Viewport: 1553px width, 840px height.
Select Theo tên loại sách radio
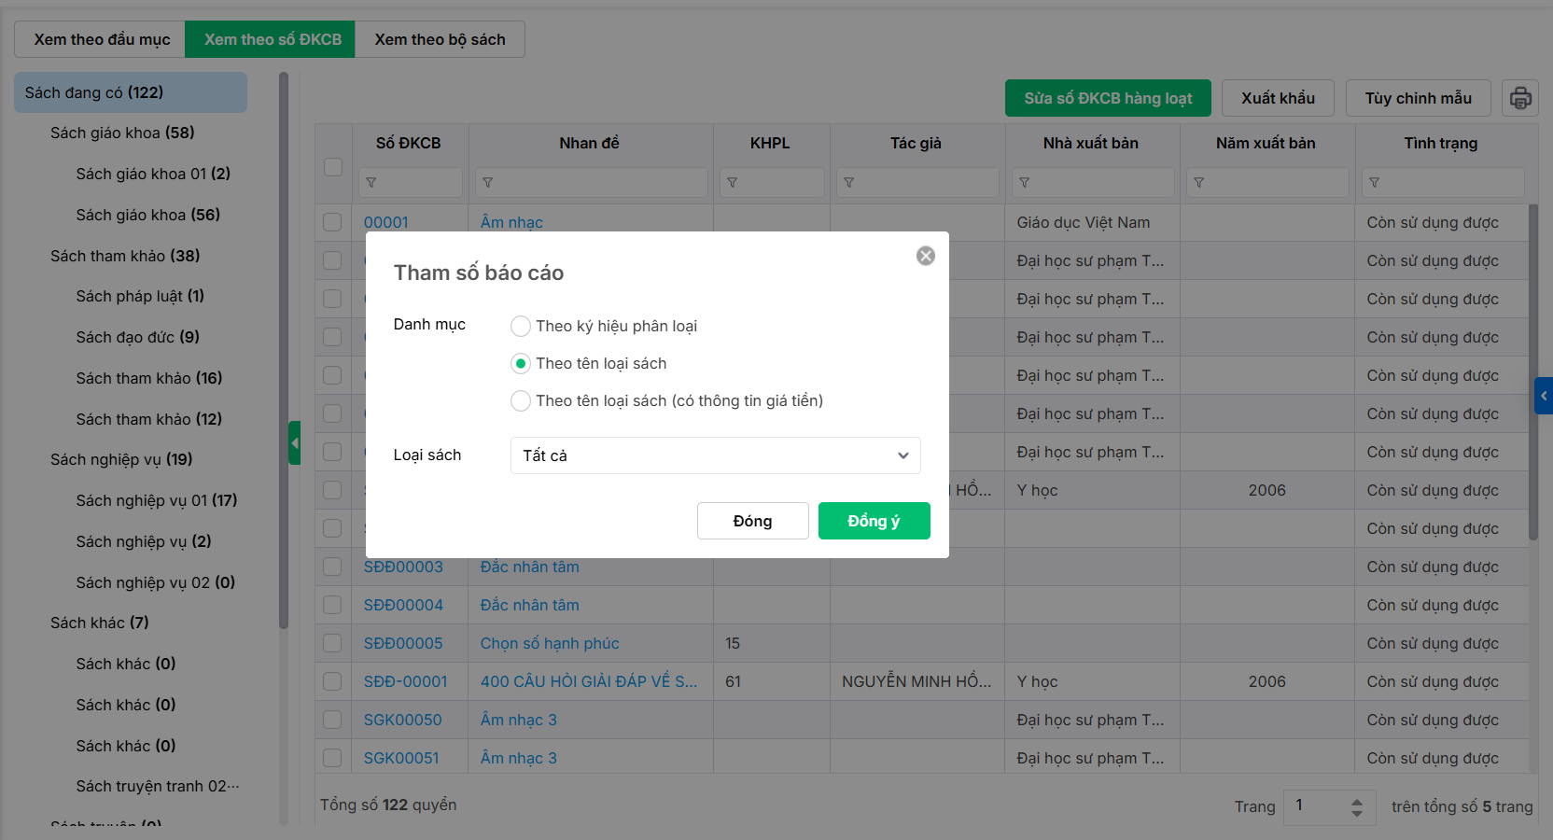click(x=521, y=363)
